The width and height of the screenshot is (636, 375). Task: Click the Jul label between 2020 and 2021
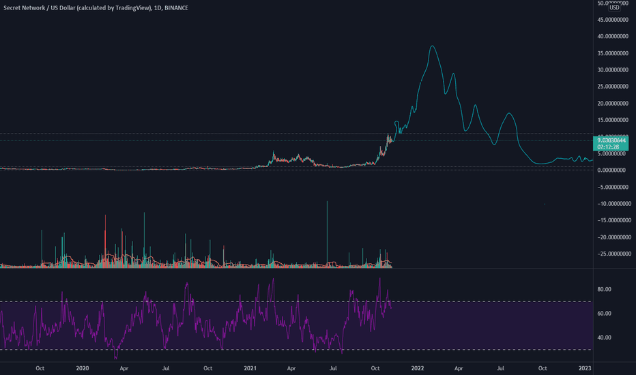tap(166, 368)
